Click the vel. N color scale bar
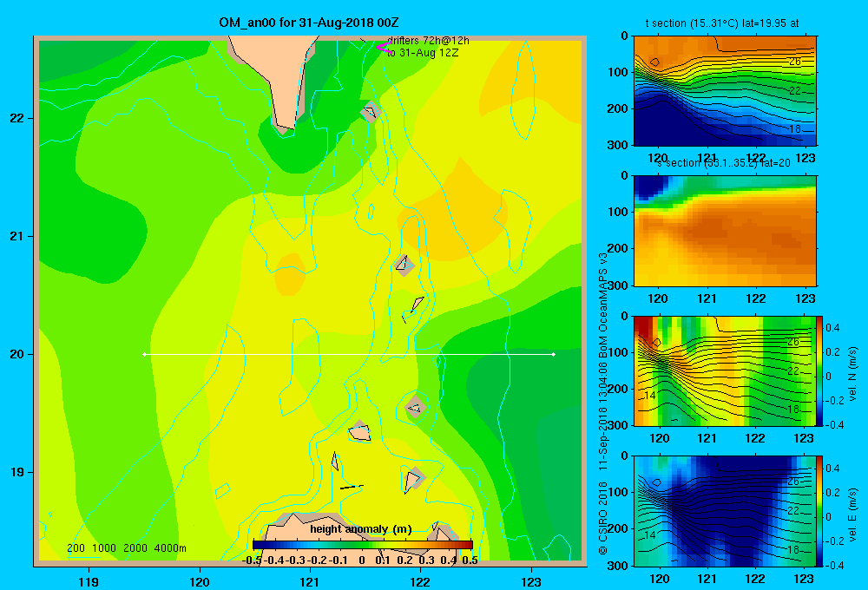Screen dimensions: 868x590 pyautogui.click(x=820, y=370)
